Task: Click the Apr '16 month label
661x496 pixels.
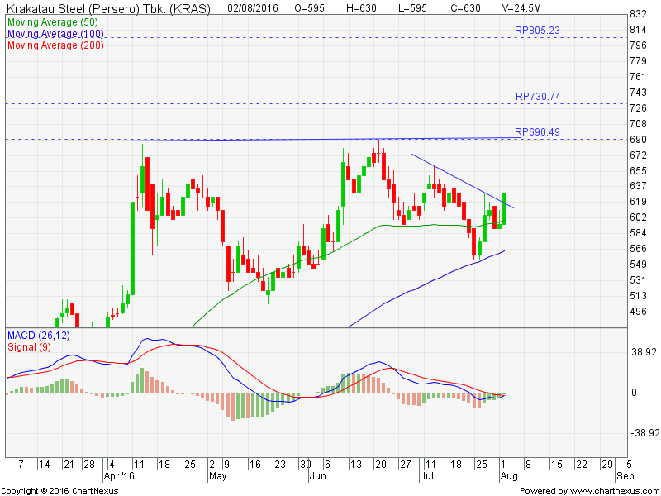Action: [x=119, y=476]
